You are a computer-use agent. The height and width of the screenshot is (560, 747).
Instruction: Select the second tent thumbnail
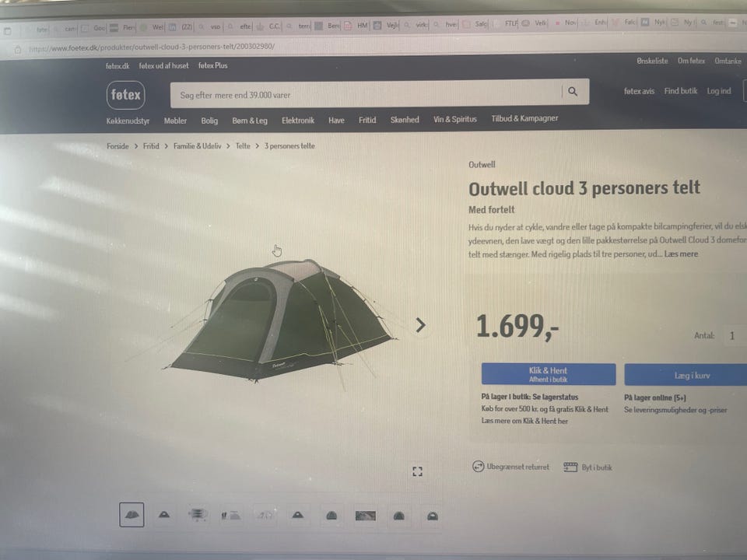click(x=164, y=514)
